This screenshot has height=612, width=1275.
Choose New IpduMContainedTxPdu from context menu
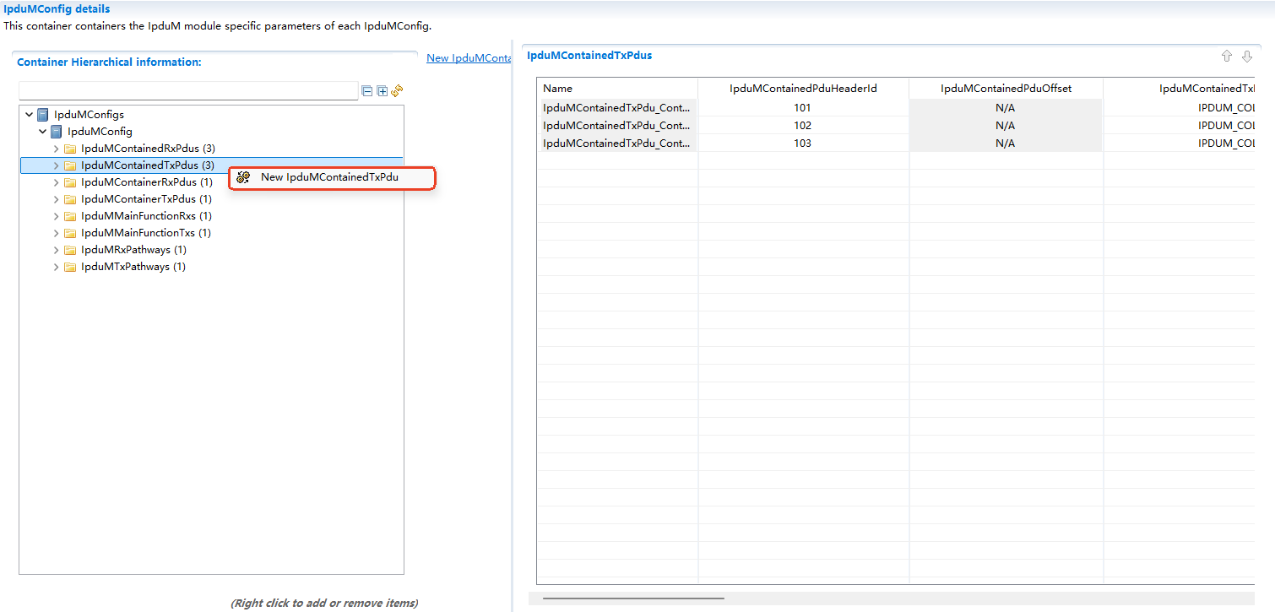coord(329,177)
